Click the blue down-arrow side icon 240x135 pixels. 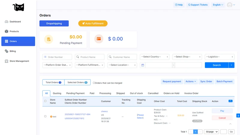point(238,115)
